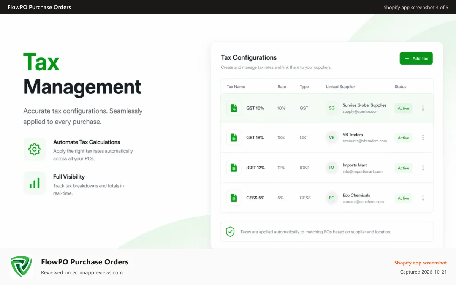Click the Add Tax button

click(x=416, y=58)
